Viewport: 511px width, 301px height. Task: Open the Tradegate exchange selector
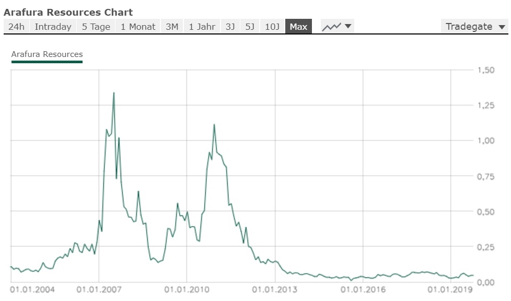tap(469, 26)
